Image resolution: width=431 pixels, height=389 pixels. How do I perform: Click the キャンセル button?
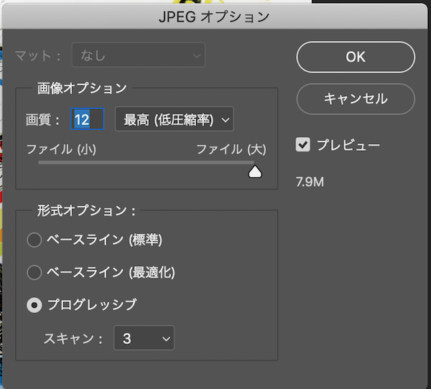click(356, 99)
